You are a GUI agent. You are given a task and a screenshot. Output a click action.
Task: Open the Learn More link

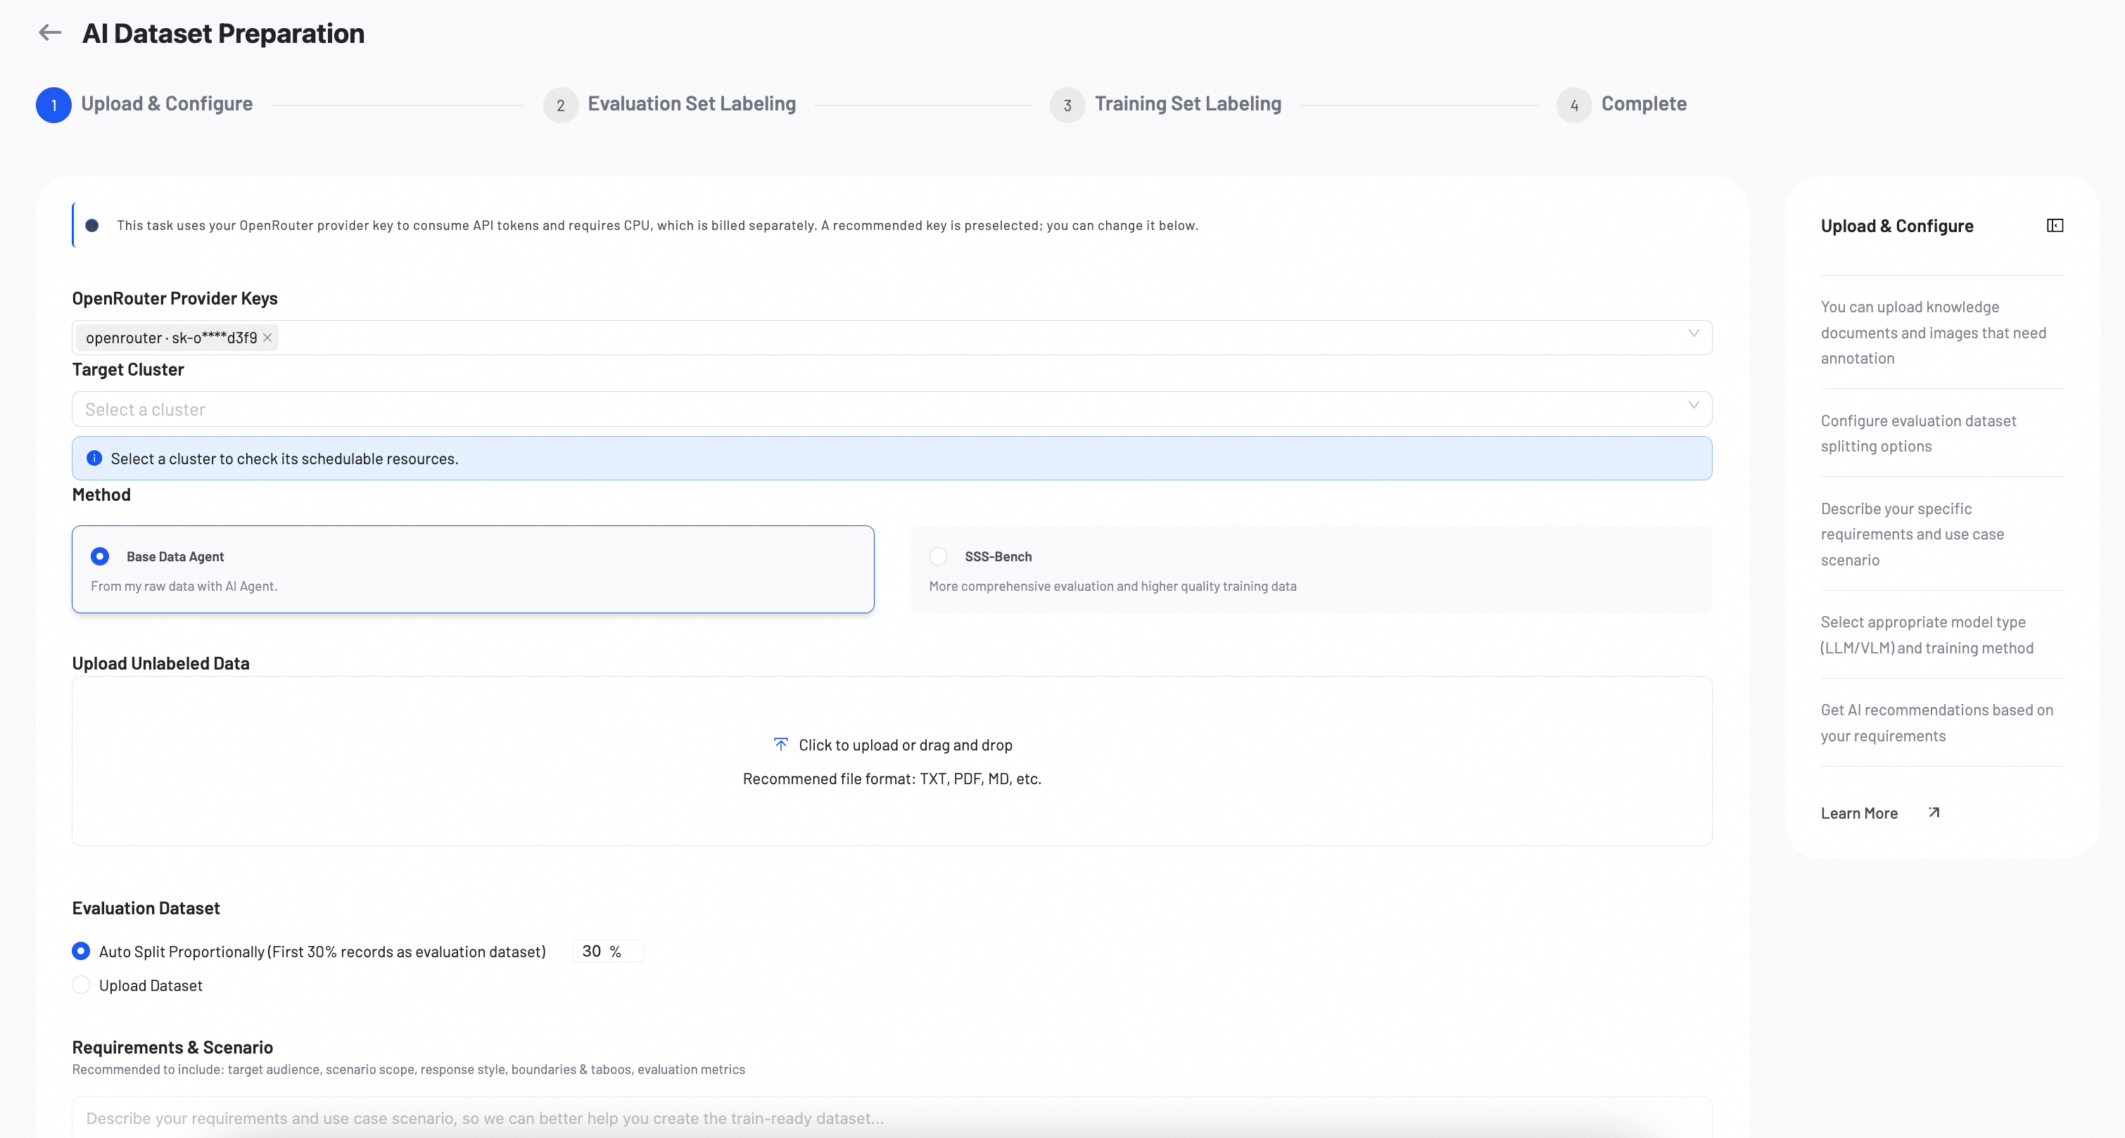coord(1859,813)
